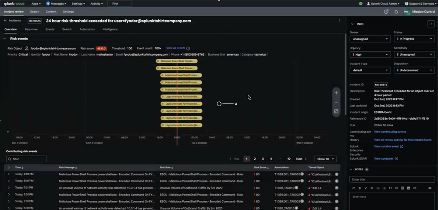Click the bold formatting icon in notes
The image size is (438, 210).
coord(360,188)
